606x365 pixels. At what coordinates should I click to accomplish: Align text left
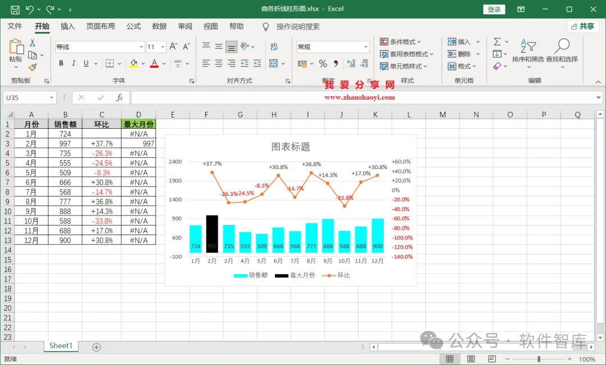(x=206, y=63)
